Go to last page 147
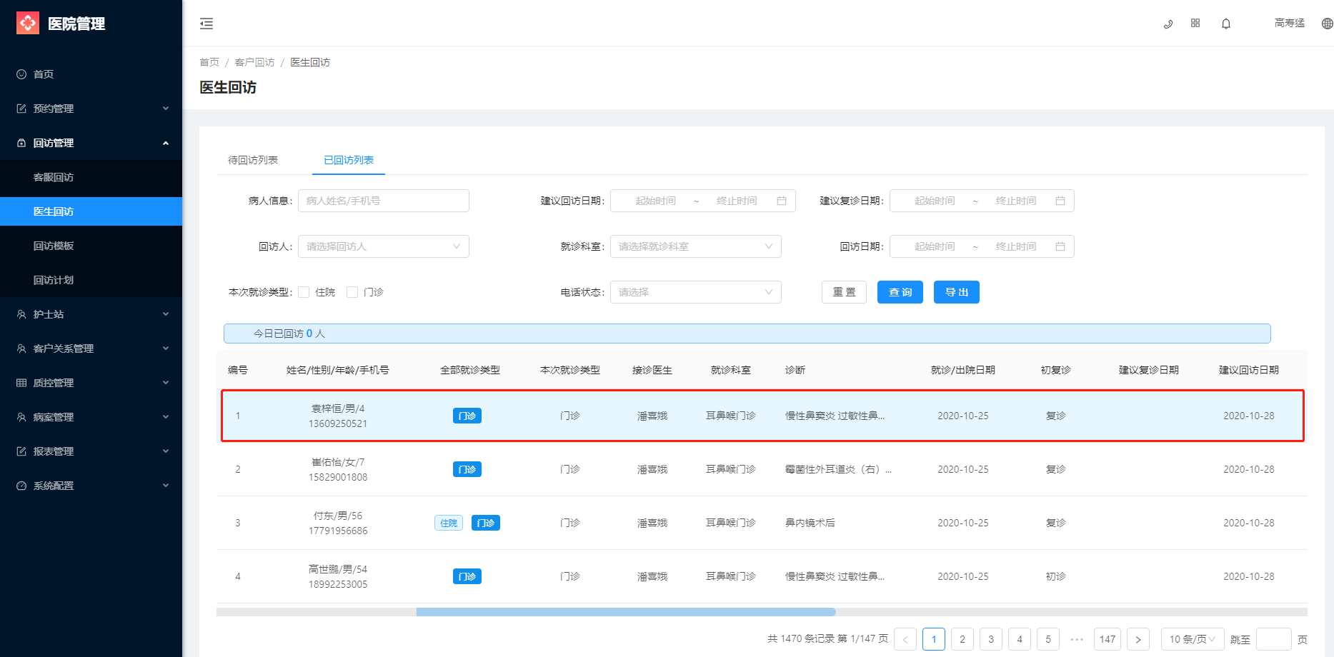This screenshot has height=657, width=1334. coord(1107,639)
